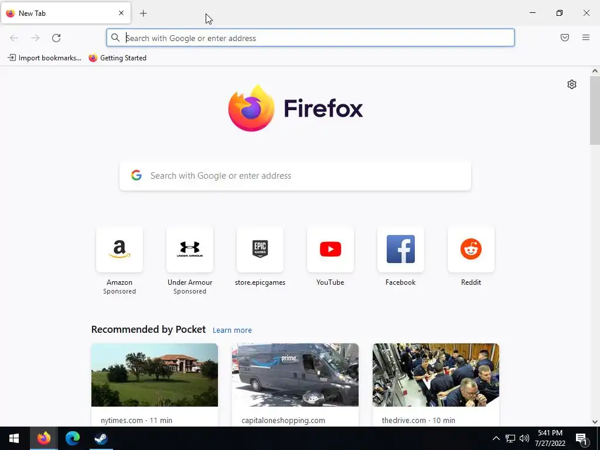Click the vertical scrollbar thumb
The image size is (600, 450).
(595, 110)
